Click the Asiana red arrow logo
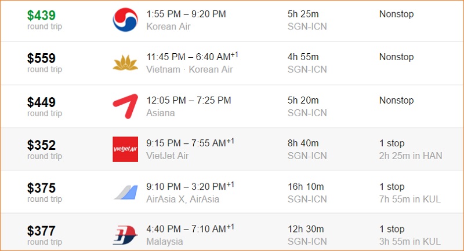 125,106
